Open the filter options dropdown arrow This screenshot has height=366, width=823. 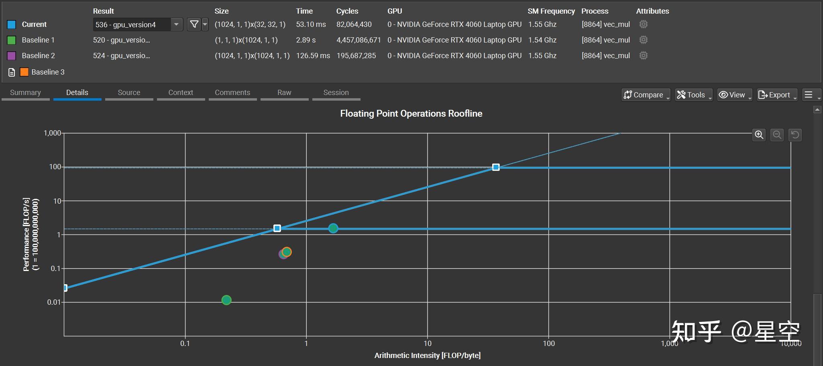(x=205, y=24)
